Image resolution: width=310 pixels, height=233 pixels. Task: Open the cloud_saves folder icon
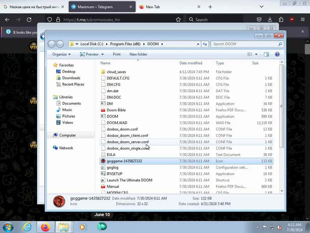point(103,72)
